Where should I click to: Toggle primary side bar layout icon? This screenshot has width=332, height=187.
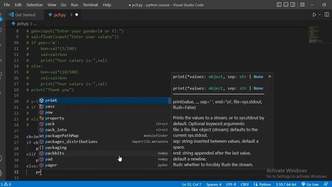[279, 5]
